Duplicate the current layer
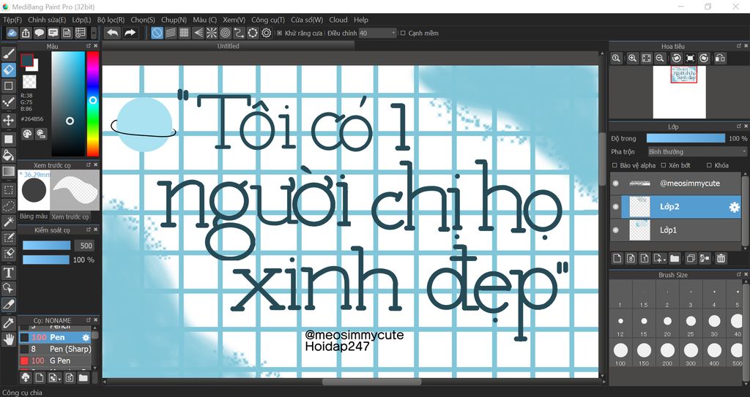 pos(691,259)
